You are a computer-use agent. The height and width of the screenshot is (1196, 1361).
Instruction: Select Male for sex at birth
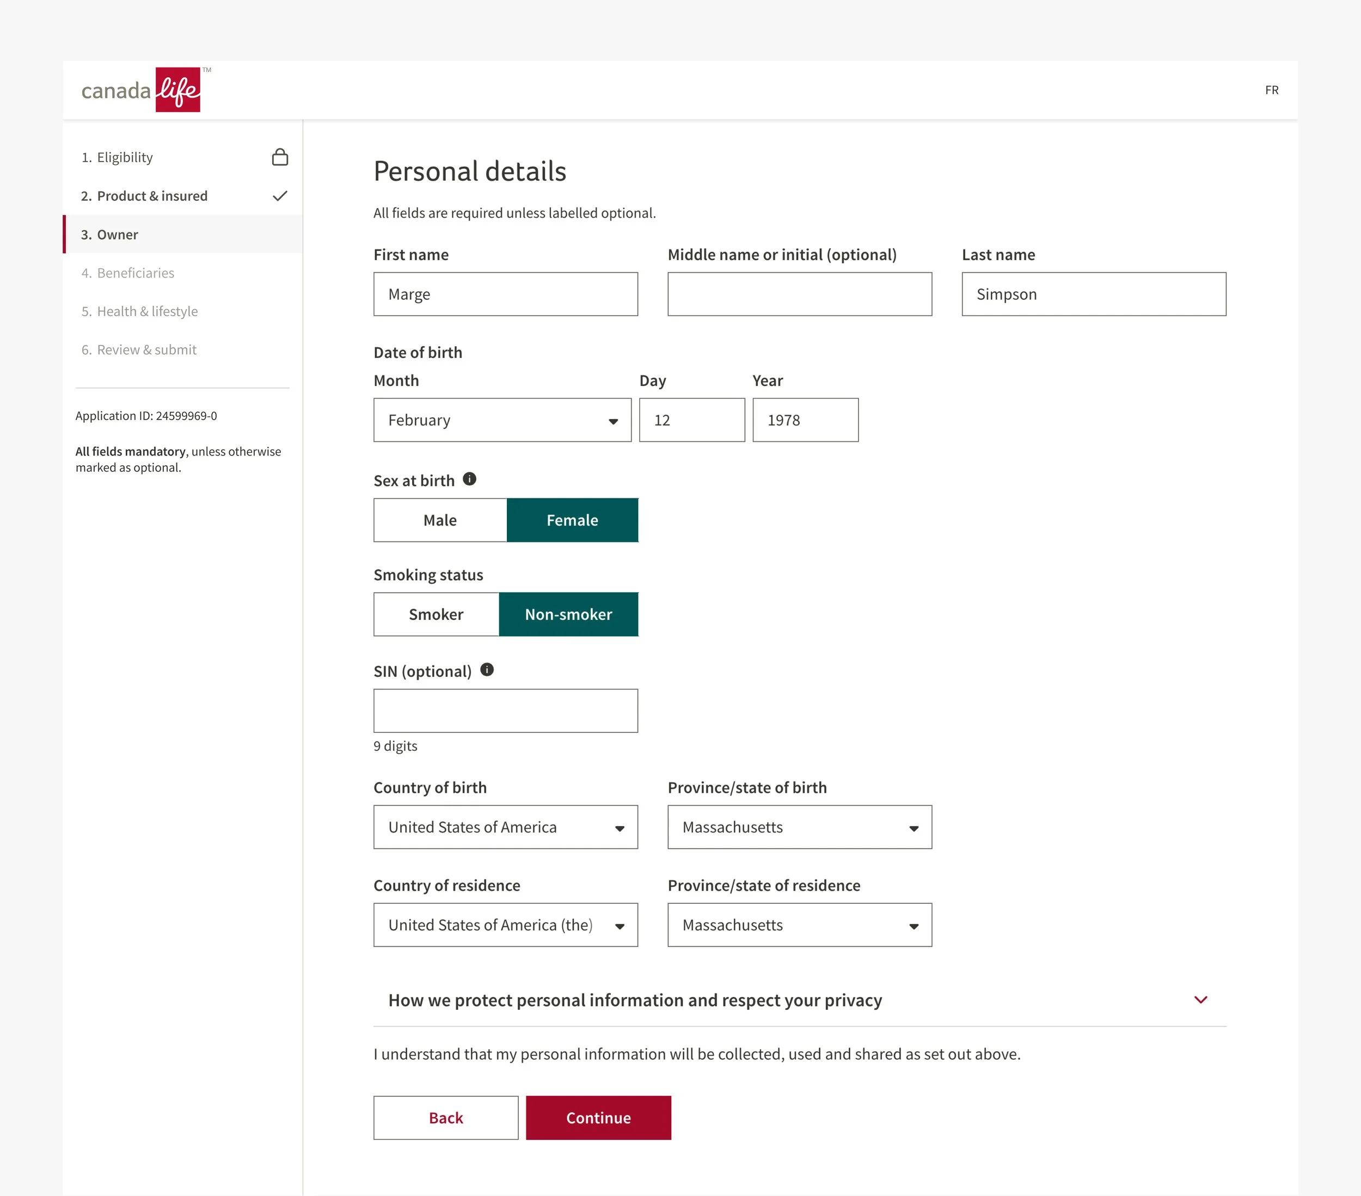pyautogui.click(x=440, y=520)
